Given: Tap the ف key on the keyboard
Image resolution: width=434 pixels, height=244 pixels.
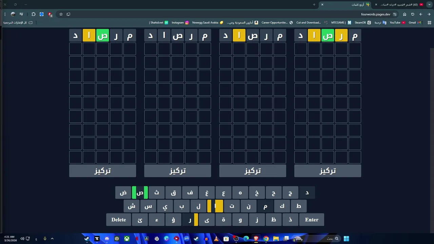Looking at the screenshot, I should point(190,192).
